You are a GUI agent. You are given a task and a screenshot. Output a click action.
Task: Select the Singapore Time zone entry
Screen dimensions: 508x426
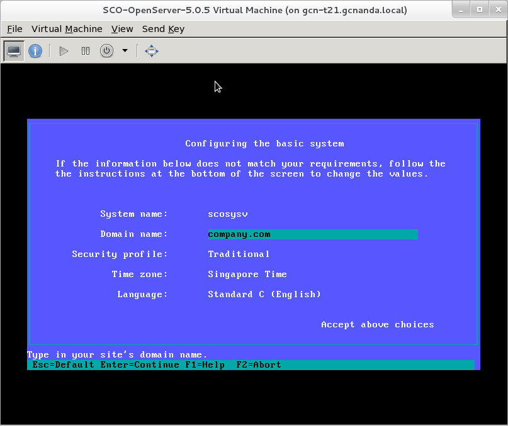247,275
